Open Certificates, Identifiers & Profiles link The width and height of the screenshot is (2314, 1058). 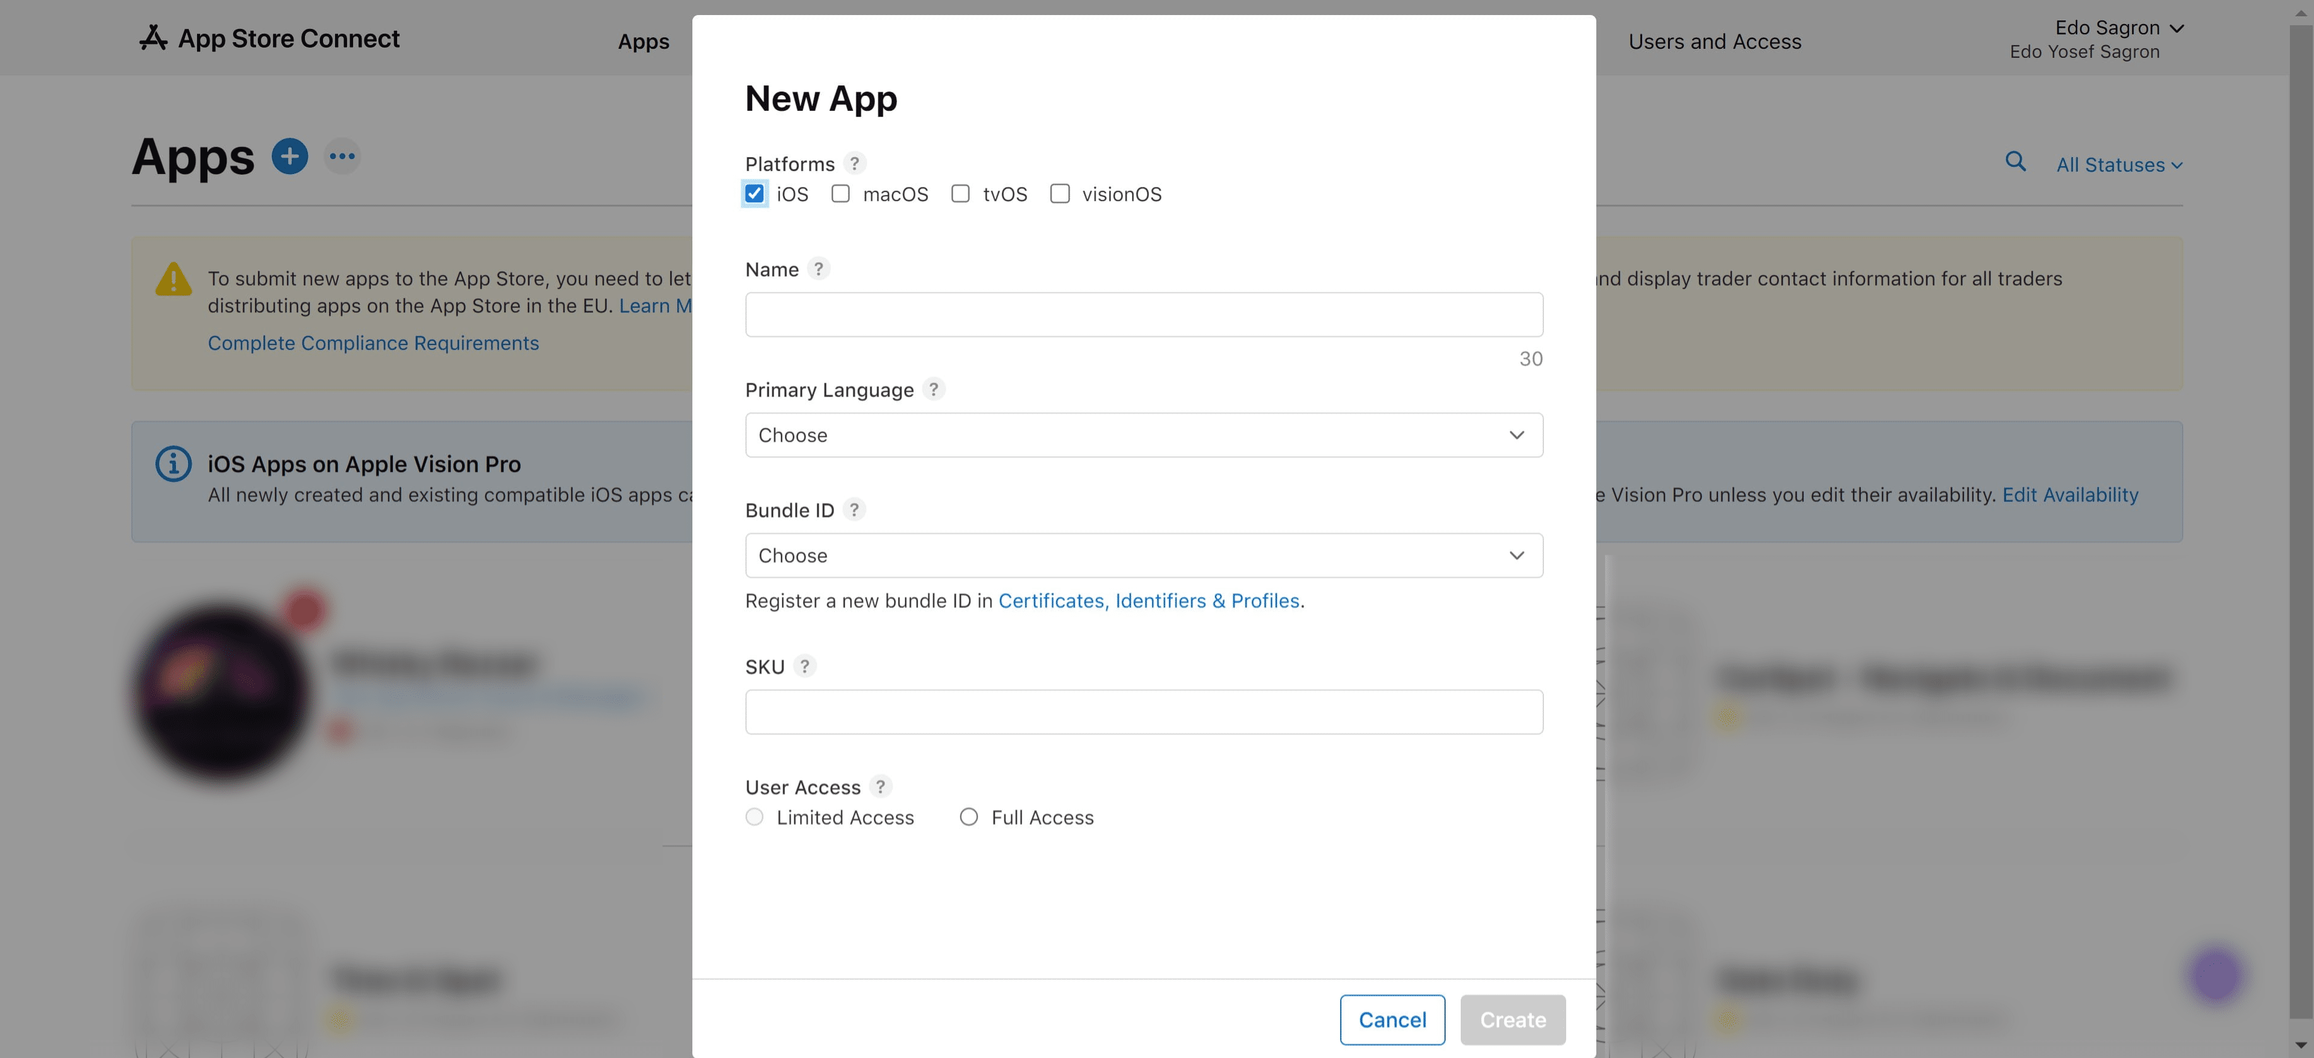point(1150,600)
